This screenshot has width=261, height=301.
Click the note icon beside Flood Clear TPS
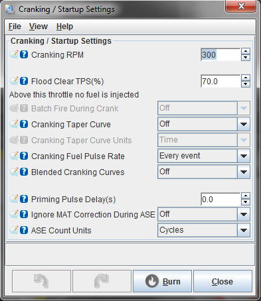pyautogui.click(x=14, y=81)
